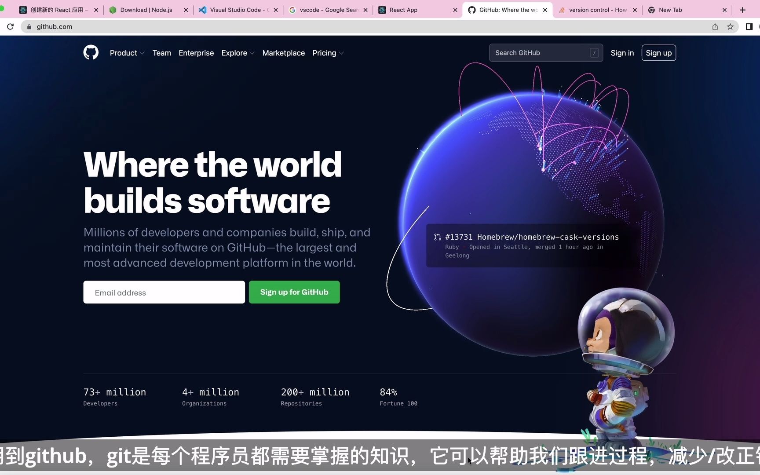Screen dimensions: 760x475
Task: Close the version control tab
Action: pos(635,10)
